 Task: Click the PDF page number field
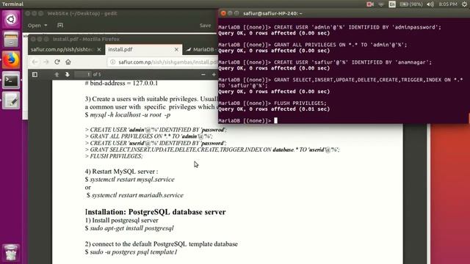83,74
